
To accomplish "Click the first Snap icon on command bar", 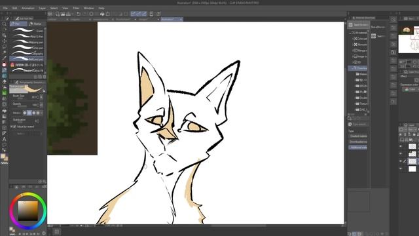I will [133, 14].
